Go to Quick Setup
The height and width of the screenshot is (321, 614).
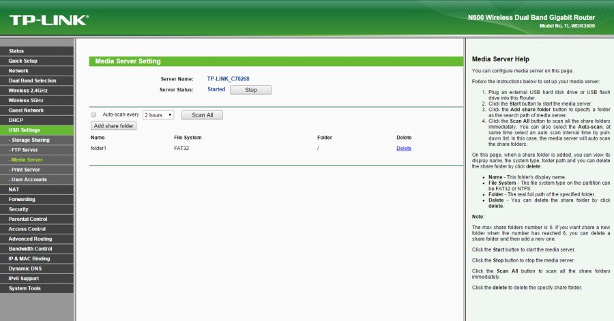tap(23, 61)
